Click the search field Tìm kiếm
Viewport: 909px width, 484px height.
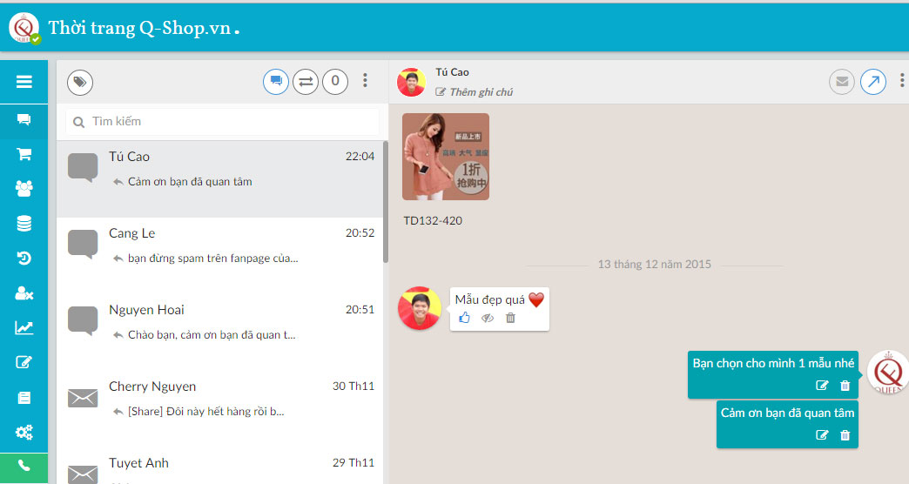coord(223,122)
